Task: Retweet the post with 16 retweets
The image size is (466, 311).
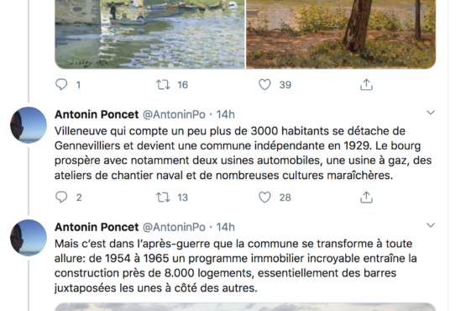Action: (x=163, y=85)
